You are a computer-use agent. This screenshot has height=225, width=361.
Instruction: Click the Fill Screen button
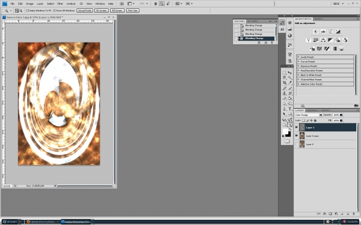117,11
